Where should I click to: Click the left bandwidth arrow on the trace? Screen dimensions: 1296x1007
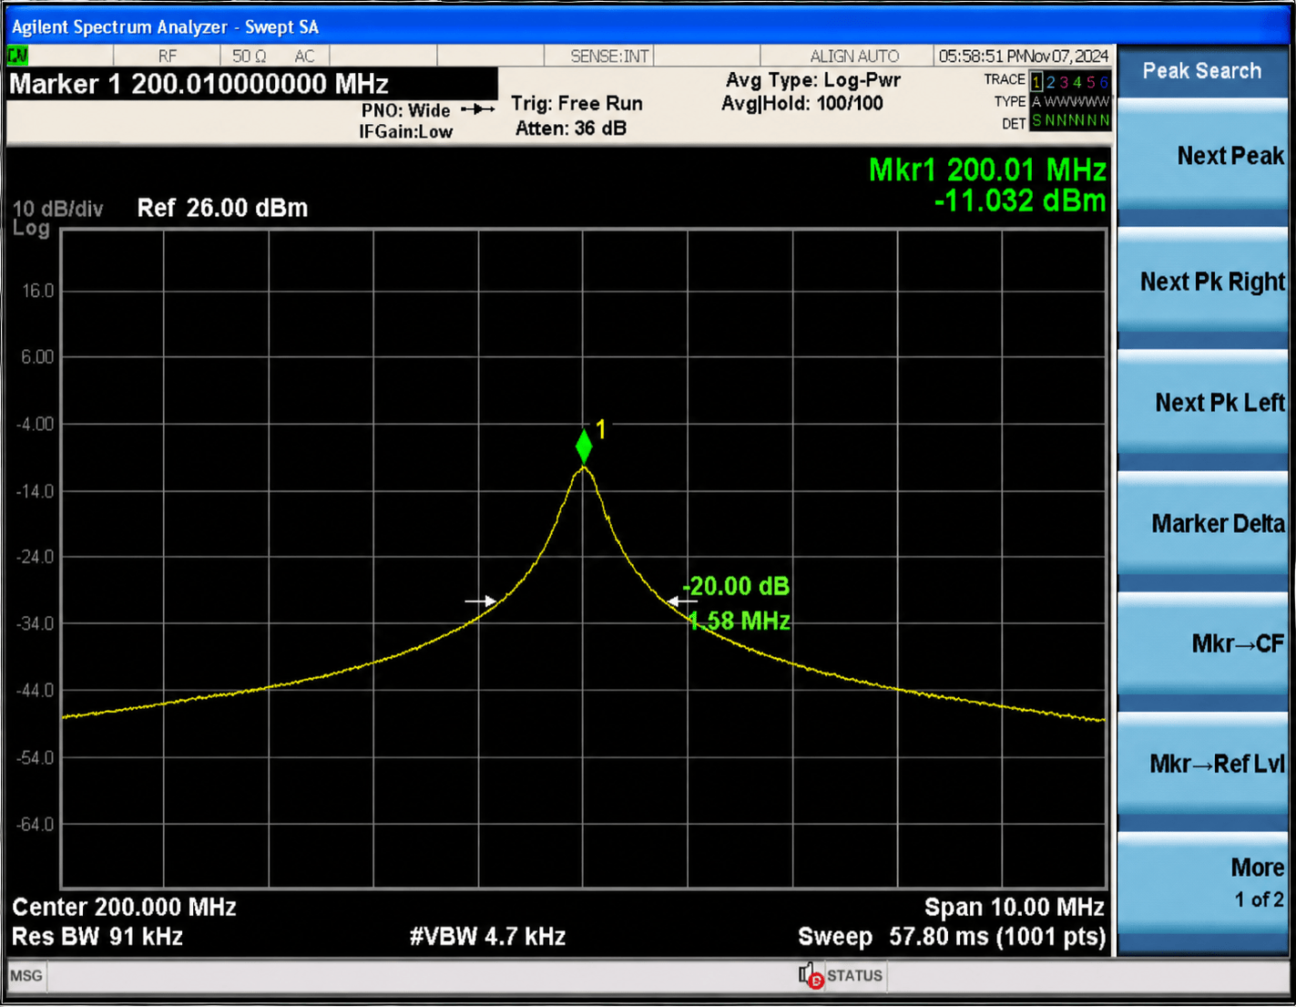(480, 601)
